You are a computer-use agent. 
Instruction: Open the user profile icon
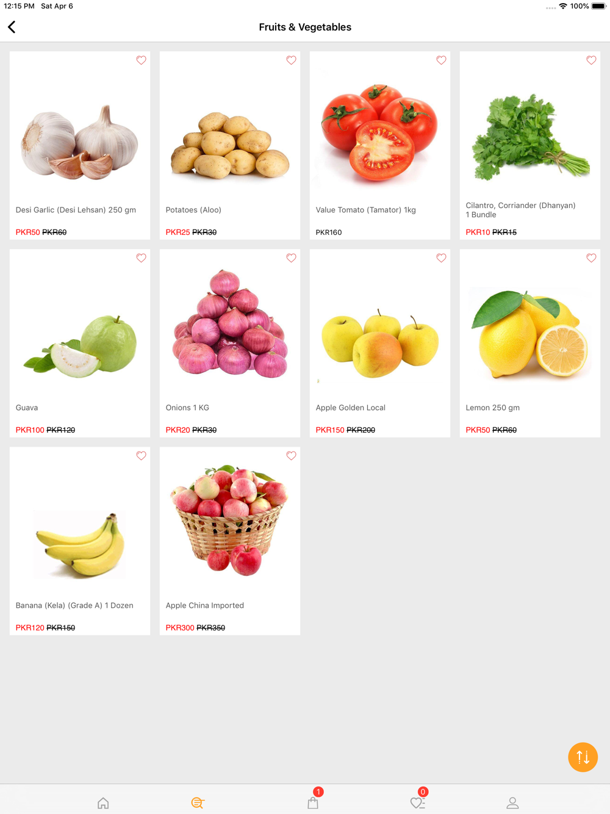[512, 803]
